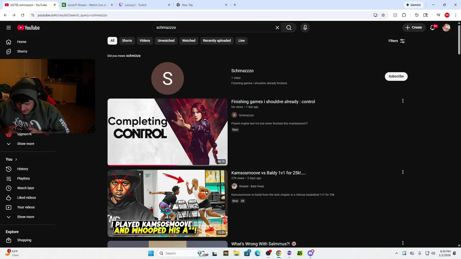
Task: Open the Schmazzzo channel name
Action: click(242, 71)
